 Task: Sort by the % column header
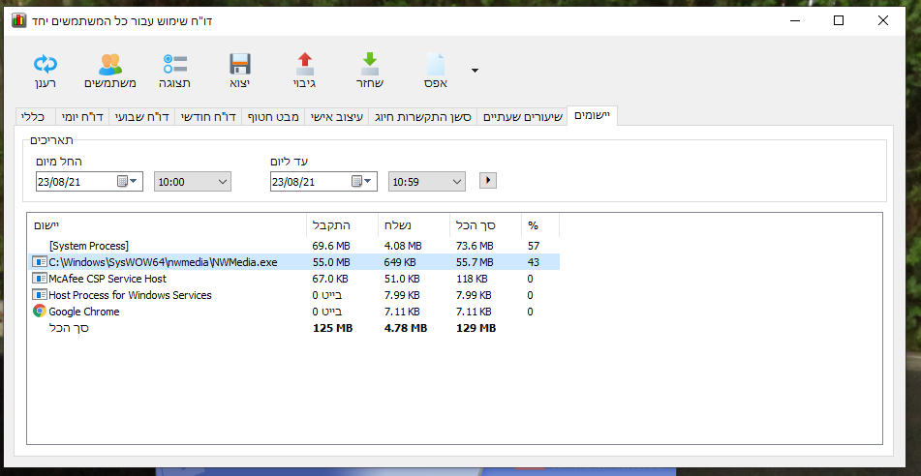click(540, 224)
